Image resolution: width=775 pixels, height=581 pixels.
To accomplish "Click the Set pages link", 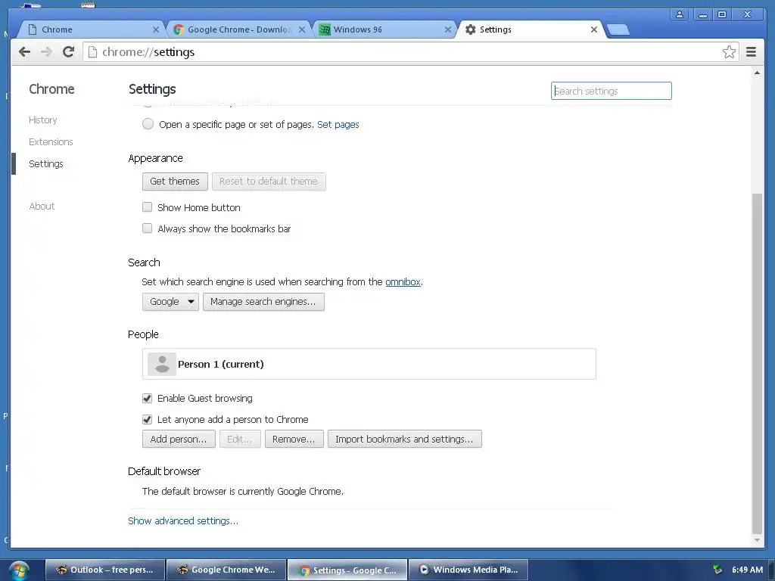I will [338, 125].
